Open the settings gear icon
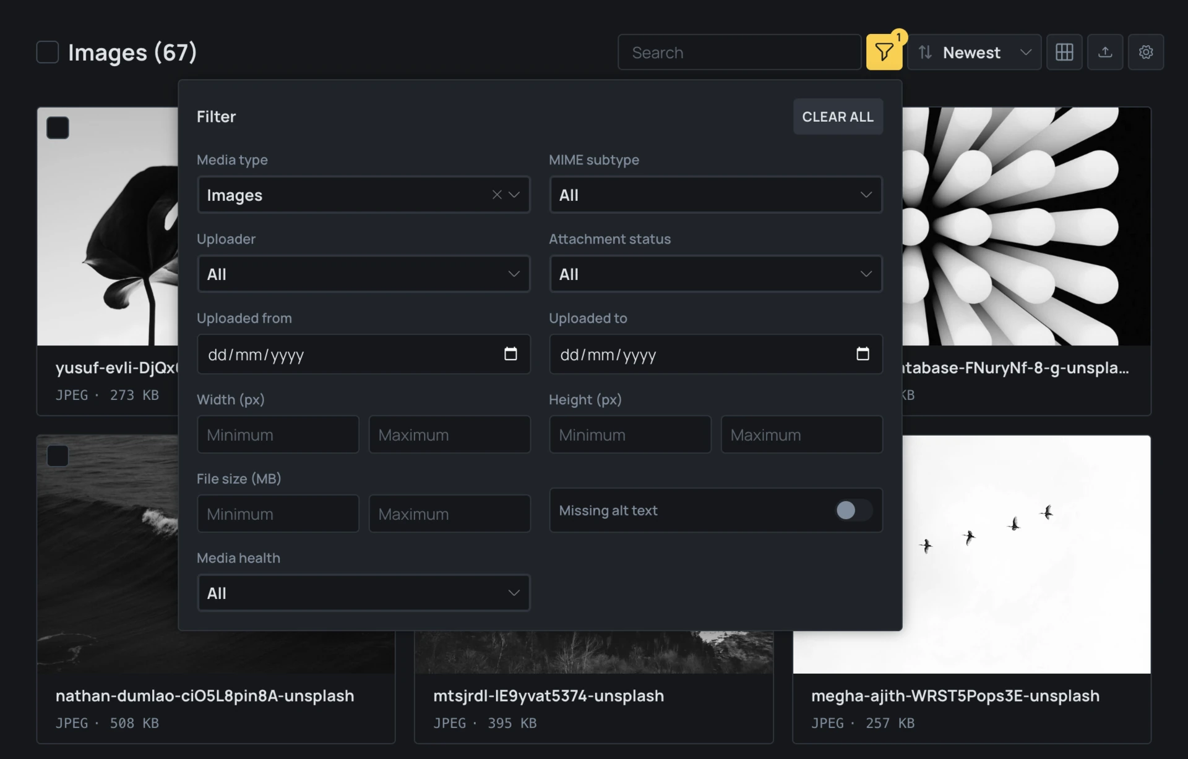The width and height of the screenshot is (1188, 759). tap(1146, 52)
